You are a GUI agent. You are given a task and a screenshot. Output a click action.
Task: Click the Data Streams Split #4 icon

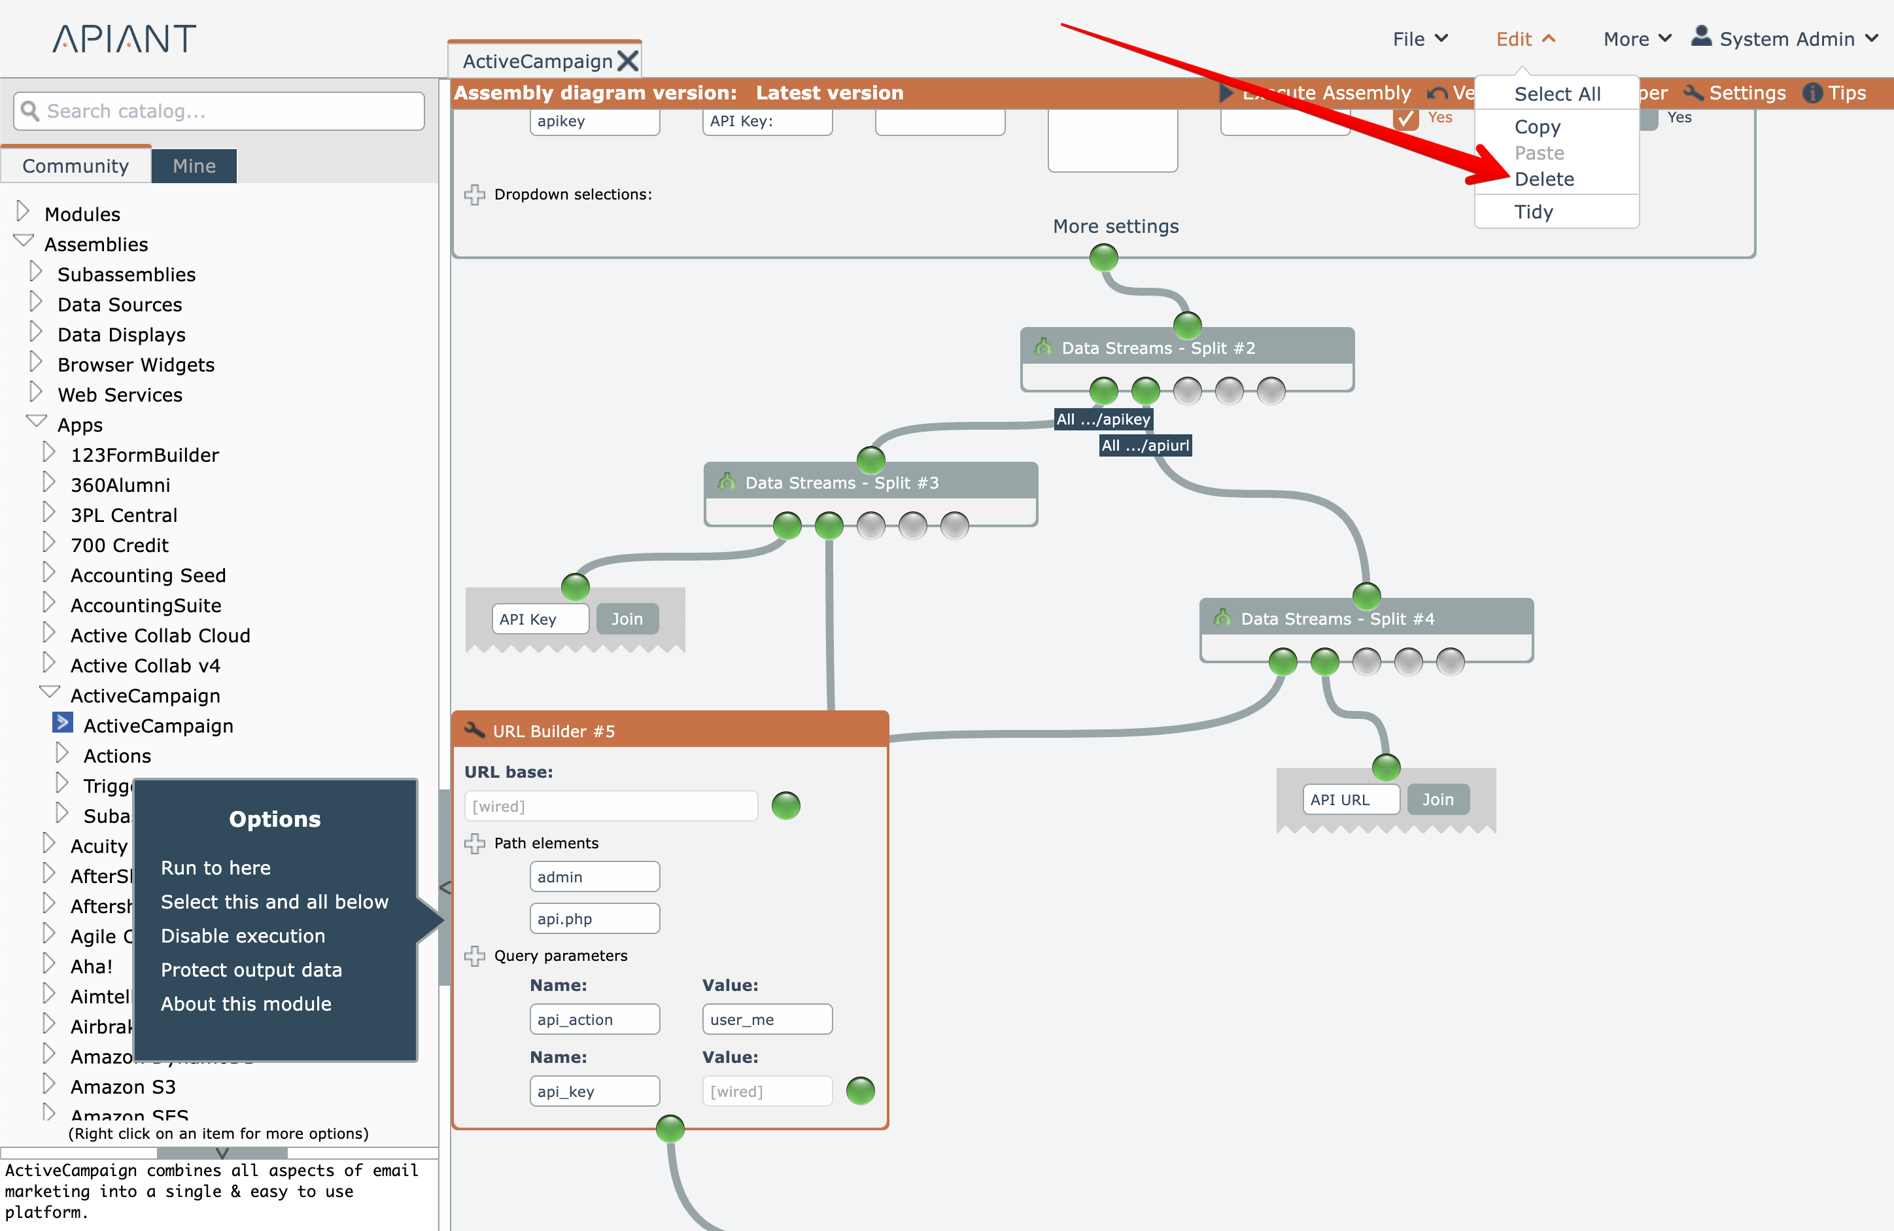pyautogui.click(x=1222, y=617)
